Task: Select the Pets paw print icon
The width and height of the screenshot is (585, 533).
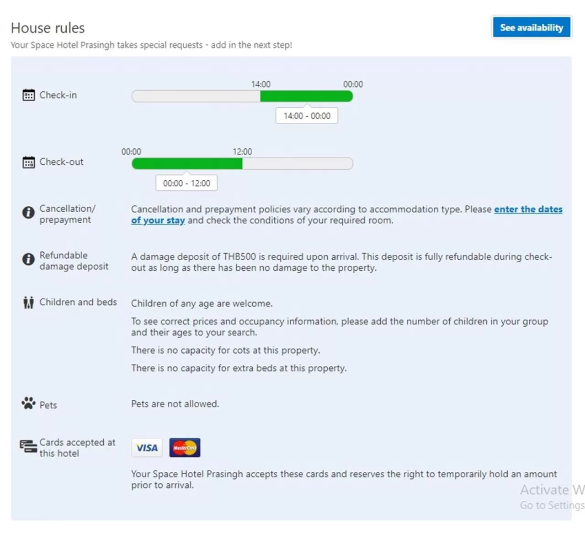Action: [28, 403]
